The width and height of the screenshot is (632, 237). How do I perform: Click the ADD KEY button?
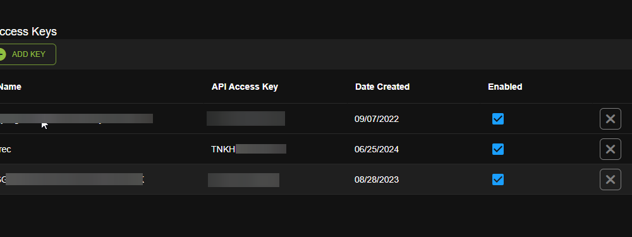pos(26,54)
